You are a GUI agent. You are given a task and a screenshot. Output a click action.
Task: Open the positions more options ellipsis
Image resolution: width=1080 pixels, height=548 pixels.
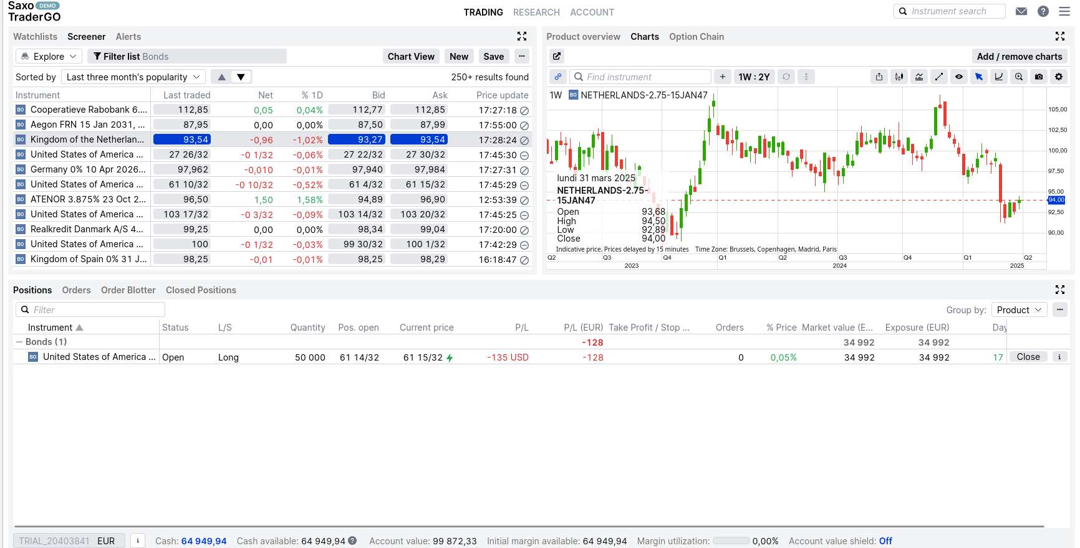(x=1060, y=309)
